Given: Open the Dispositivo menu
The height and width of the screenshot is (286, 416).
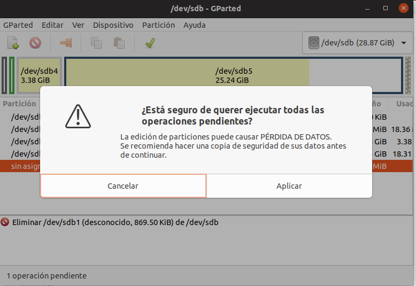Looking at the screenshot, I should (x=113, y=25).
